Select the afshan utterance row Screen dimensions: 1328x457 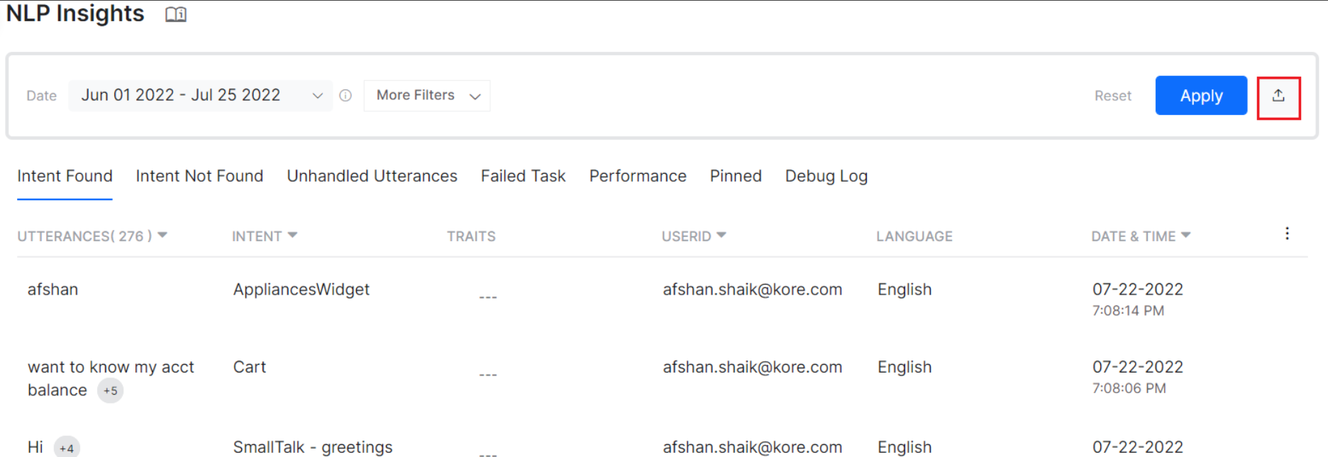tap(52, 290)
